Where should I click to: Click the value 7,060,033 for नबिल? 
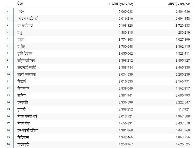click(x=126, y=12)
